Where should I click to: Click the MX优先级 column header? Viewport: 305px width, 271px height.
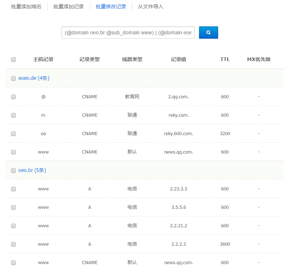259,59
